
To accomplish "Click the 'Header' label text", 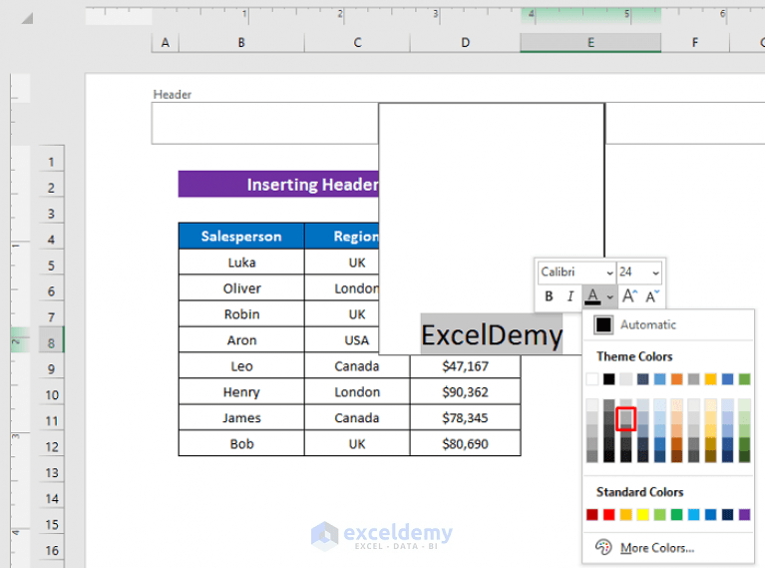I will [x=173, y=94].
